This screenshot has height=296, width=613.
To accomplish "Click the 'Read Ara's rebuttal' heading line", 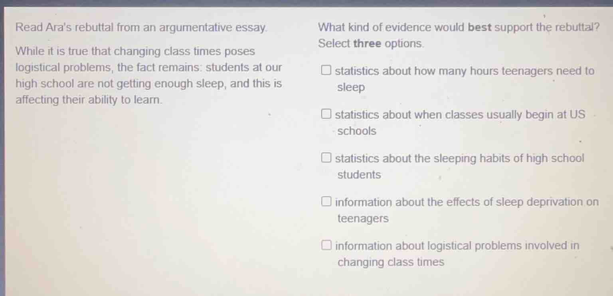I will [142, 28].
